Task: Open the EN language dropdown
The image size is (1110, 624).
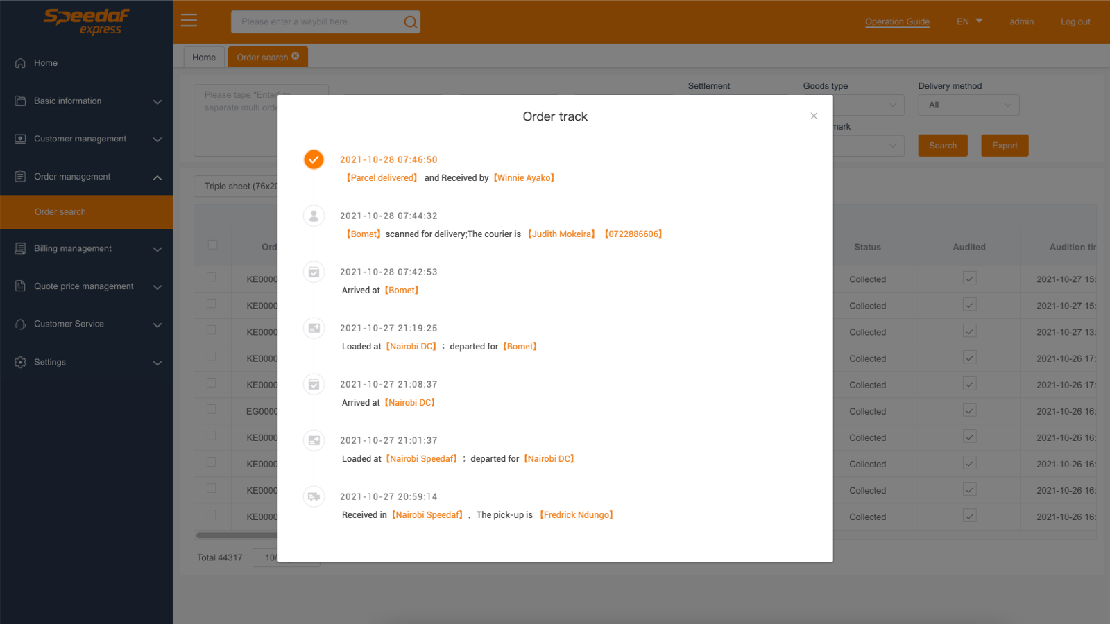Action: [969, 21]
